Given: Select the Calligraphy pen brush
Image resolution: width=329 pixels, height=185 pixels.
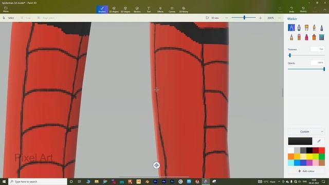Looking at the screenshot, I should [x=299, y=28].
